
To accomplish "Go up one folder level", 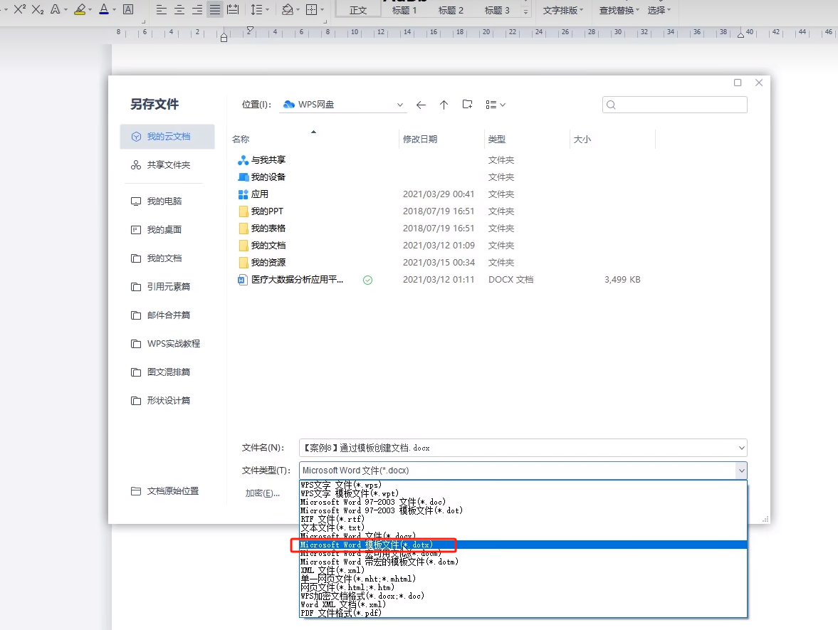I will tap(444, 105).
